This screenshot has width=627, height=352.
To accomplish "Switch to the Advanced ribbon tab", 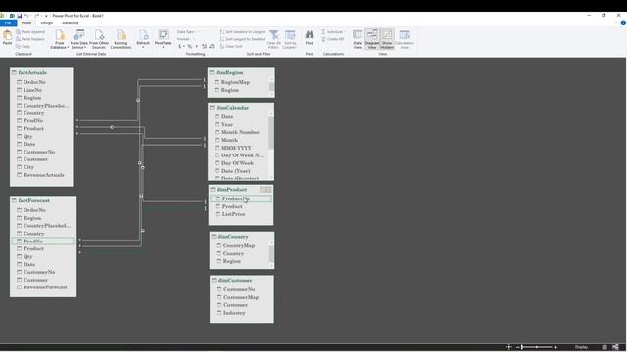I will (x=71, y=23).
